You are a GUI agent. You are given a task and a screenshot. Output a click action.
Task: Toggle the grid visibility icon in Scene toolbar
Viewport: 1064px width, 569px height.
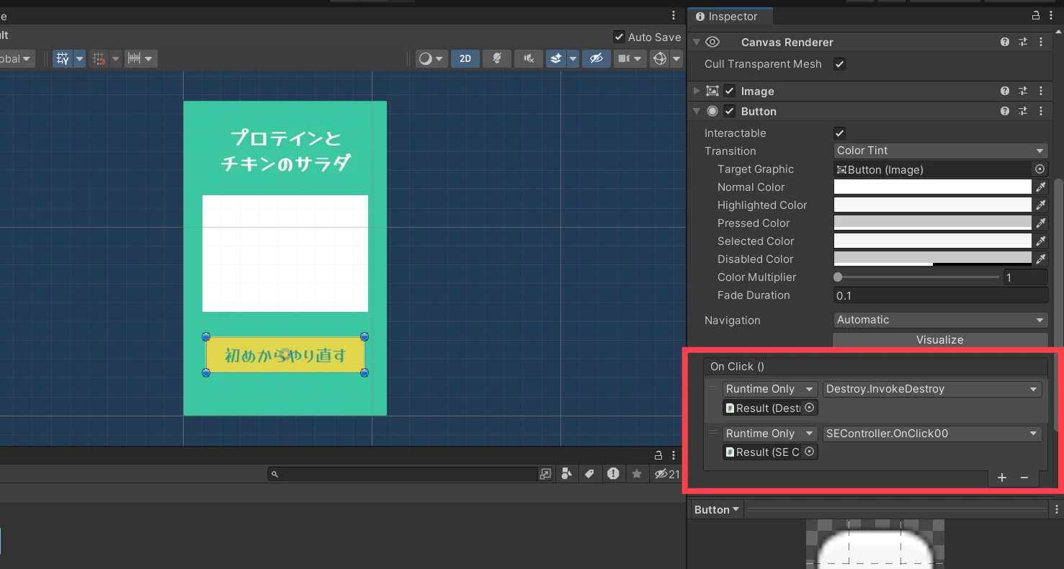coord(63,59)
